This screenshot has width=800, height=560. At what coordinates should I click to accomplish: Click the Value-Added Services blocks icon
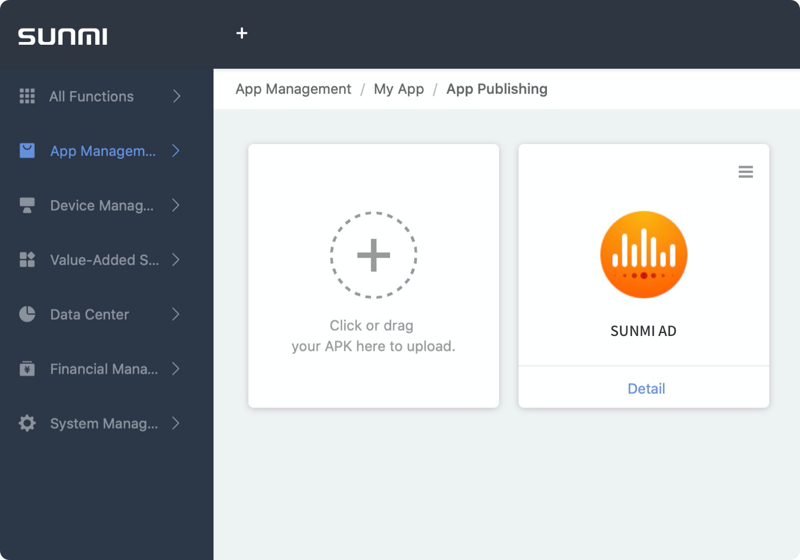[x=27, y=260]
